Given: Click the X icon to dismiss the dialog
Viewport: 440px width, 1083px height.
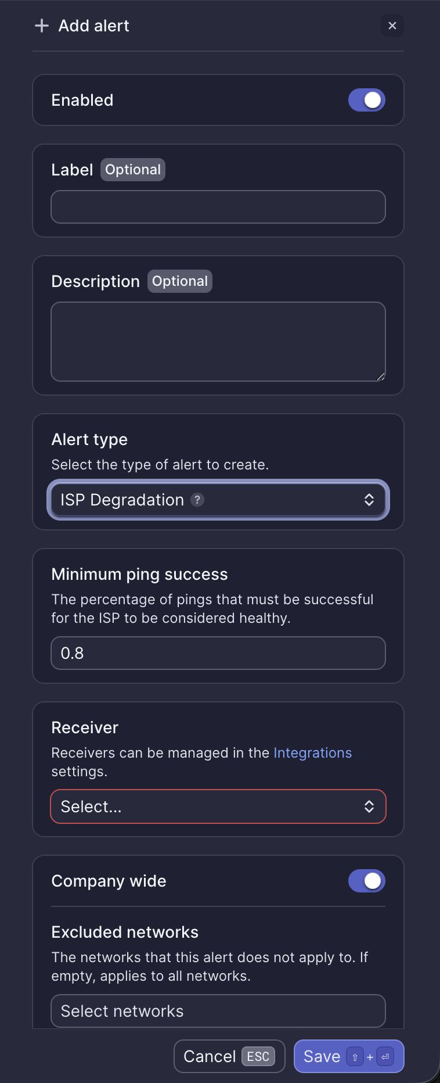Looking at the screenshot, I should pyautogui.click(x=392, y=26).
